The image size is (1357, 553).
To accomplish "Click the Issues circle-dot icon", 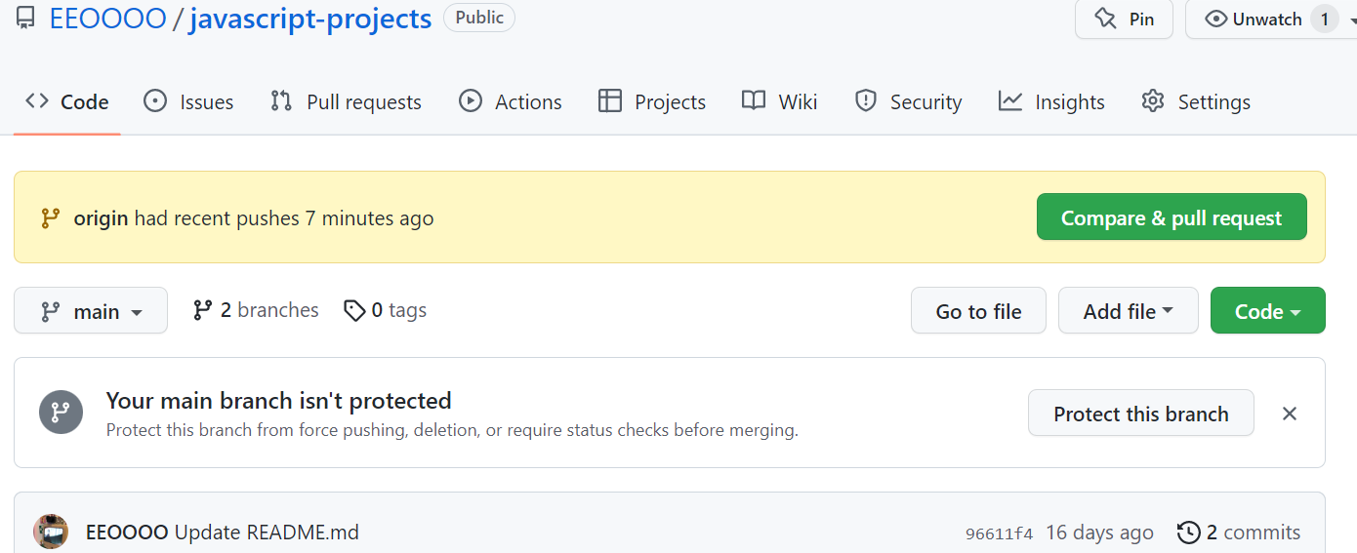I will pos(155,101).
